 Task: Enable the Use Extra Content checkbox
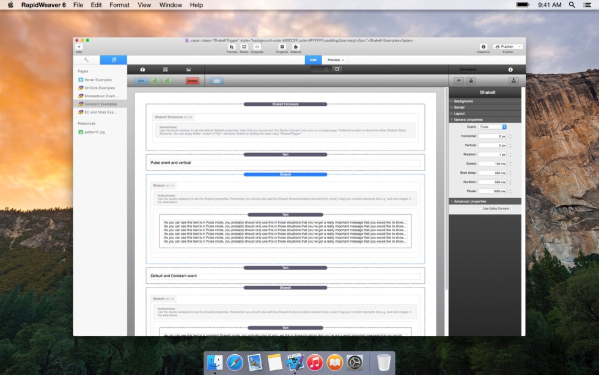pyautogui.click(x=480, y=209)
